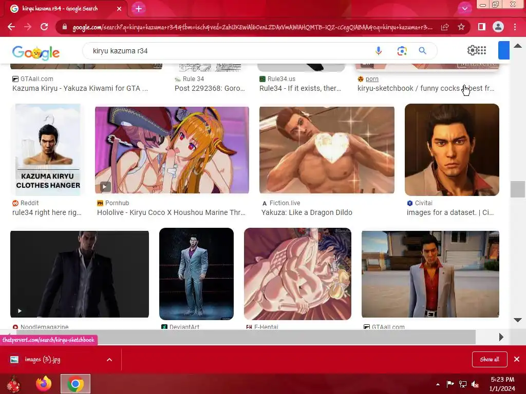
Task: Click the horizontal scrollbar track
Action: (x=246, y=337)
